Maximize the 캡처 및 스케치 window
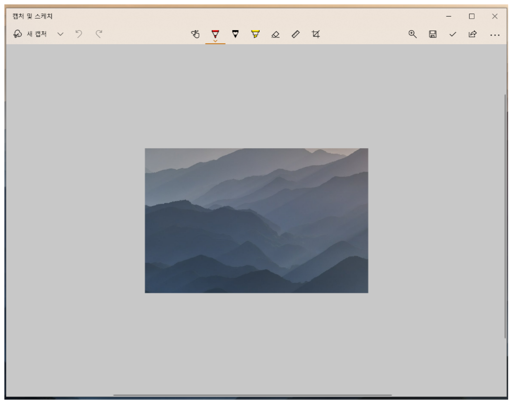This screenshot has height=406, width=515. (472, 16)
